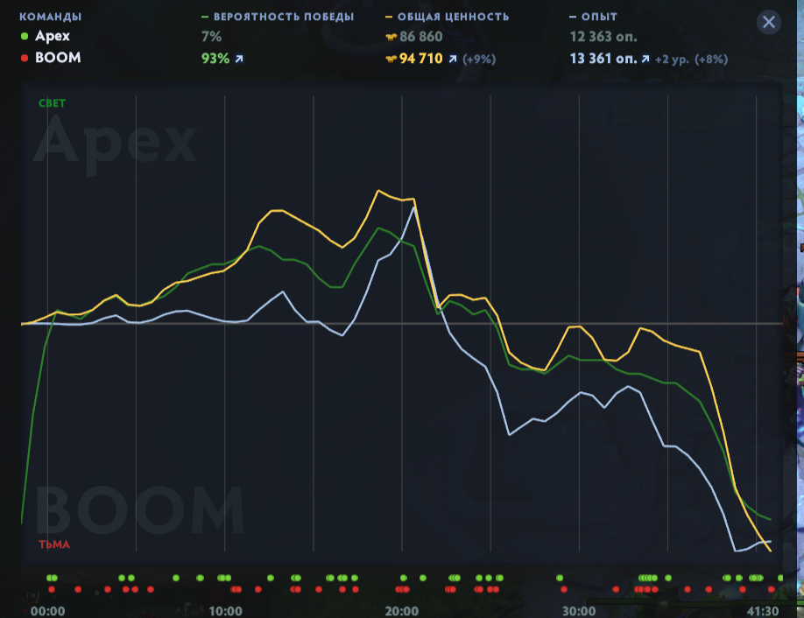Click BOOM's 93% win probability value
The width and height of the screenshot is (804, 618).
point(215,59)
